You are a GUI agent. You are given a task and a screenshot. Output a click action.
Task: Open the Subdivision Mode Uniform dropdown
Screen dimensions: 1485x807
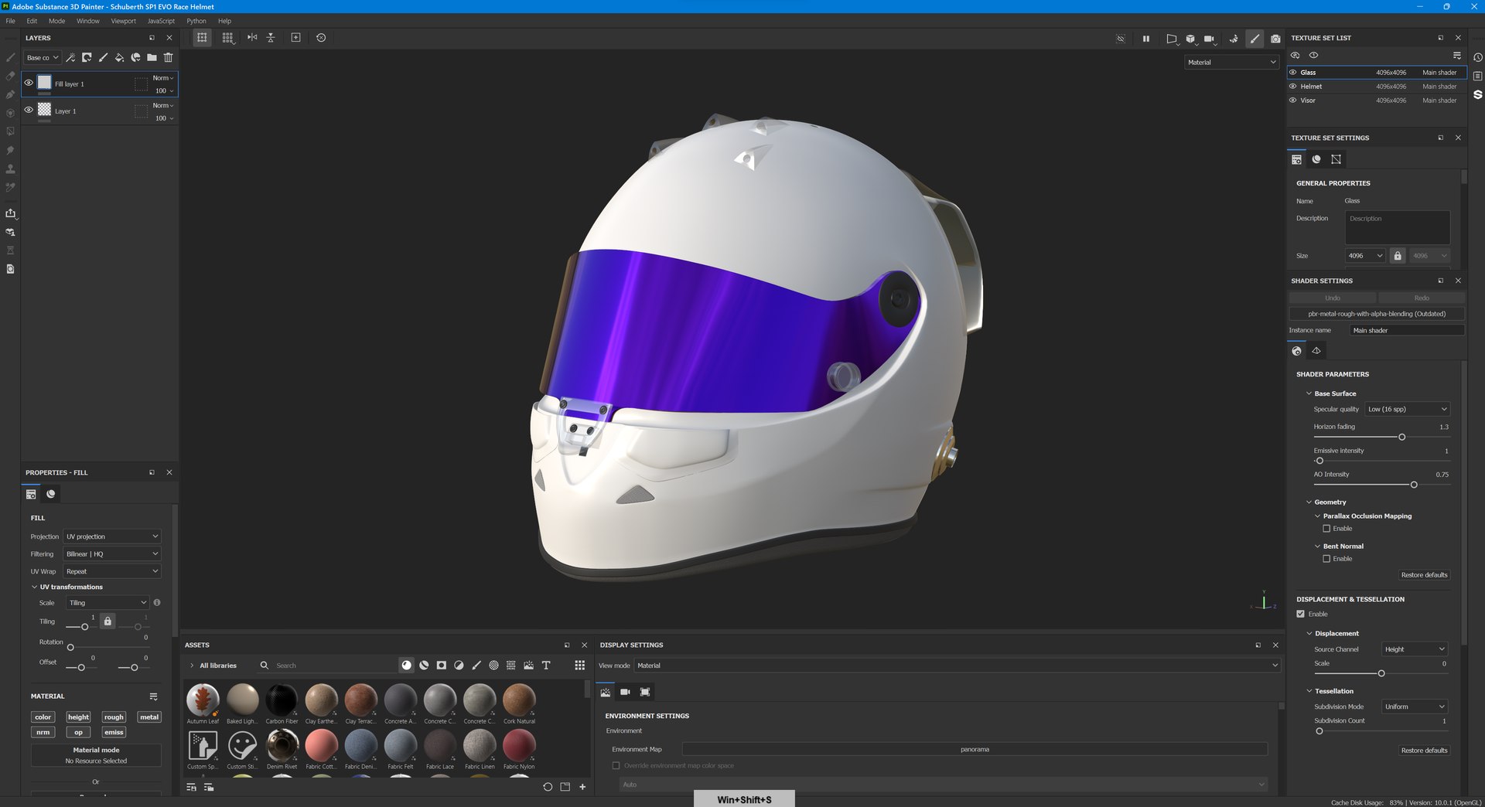coord(1415,707)
